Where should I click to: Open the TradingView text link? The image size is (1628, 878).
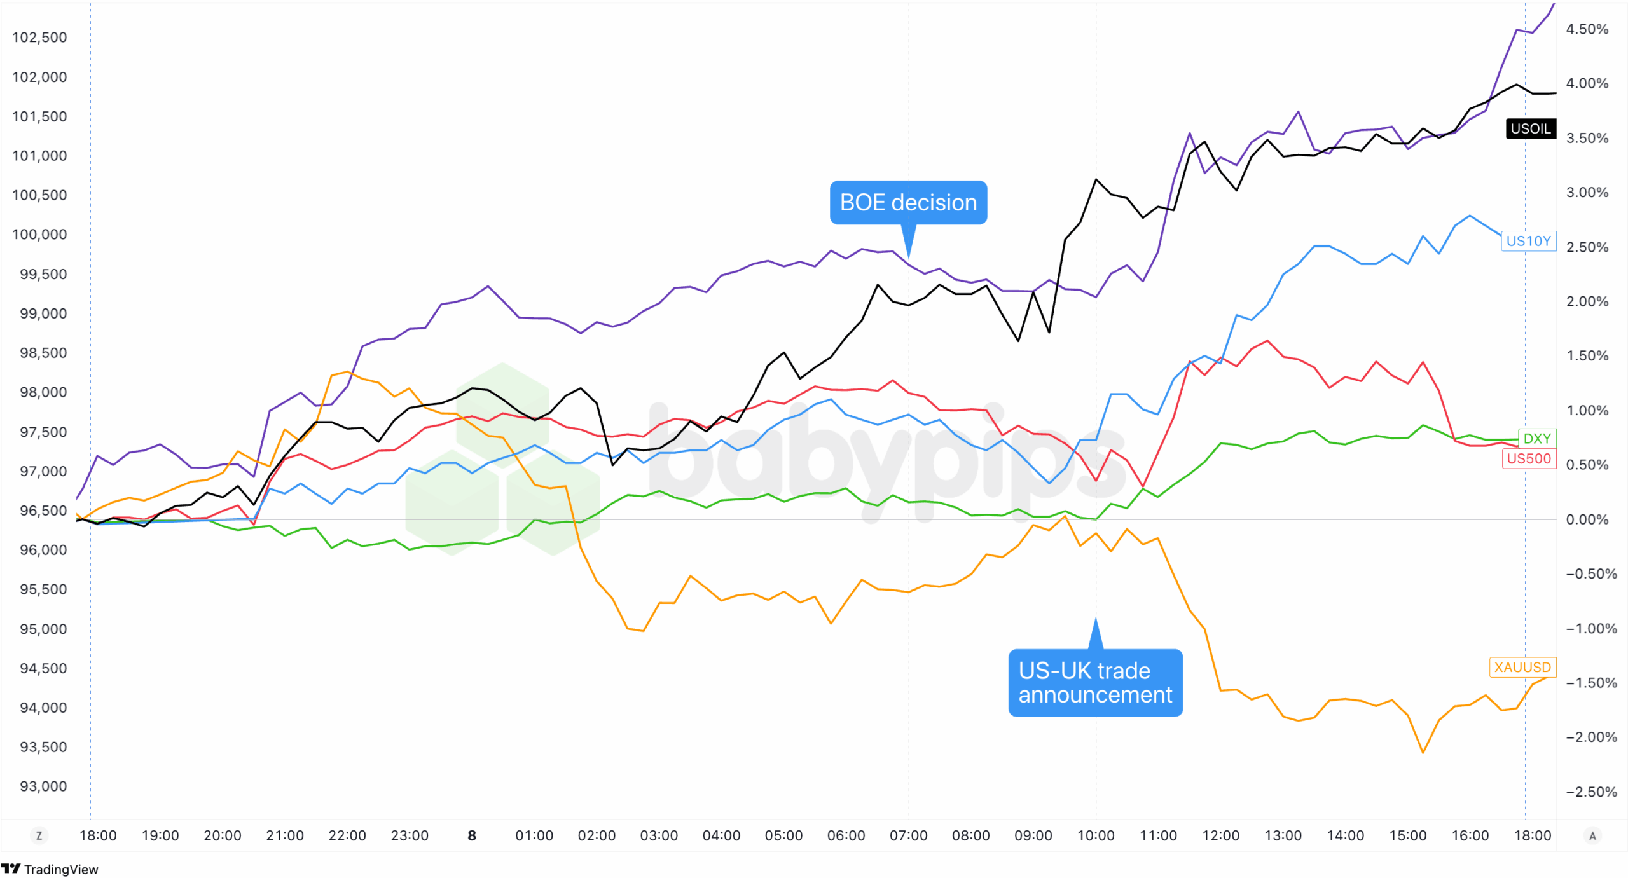61,869
